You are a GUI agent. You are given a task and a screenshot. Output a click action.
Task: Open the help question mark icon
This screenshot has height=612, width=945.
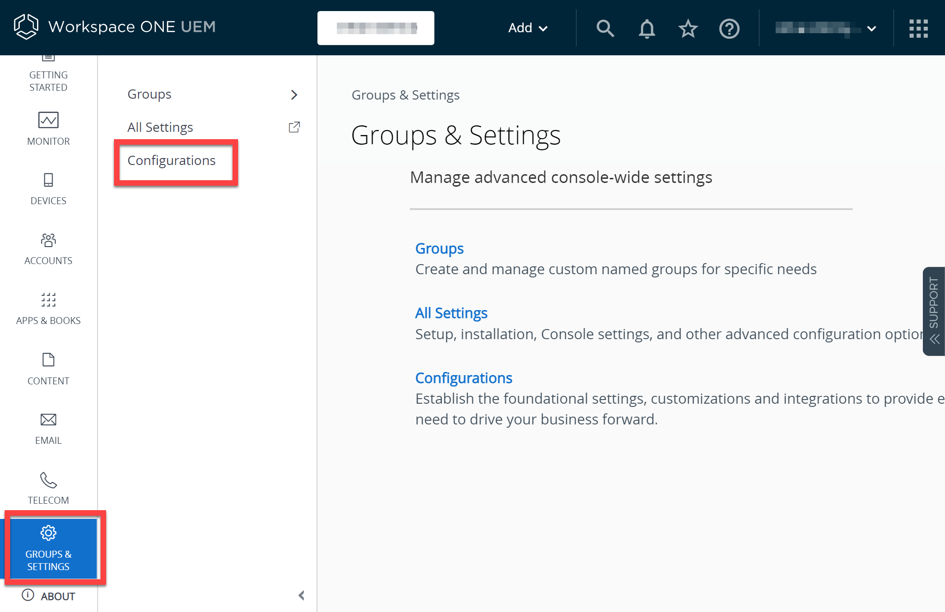(x=729, y=29)
